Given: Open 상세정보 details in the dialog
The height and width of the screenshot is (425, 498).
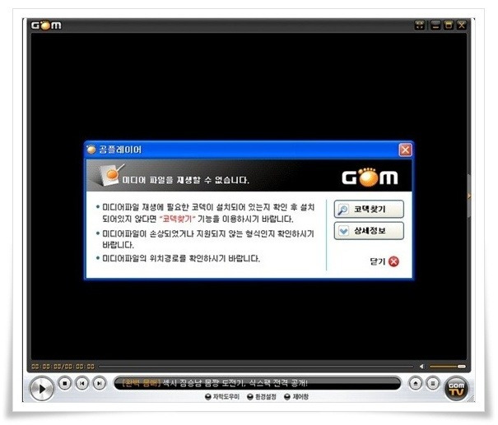Looking at the screenshot, I should tap(369, 230).
